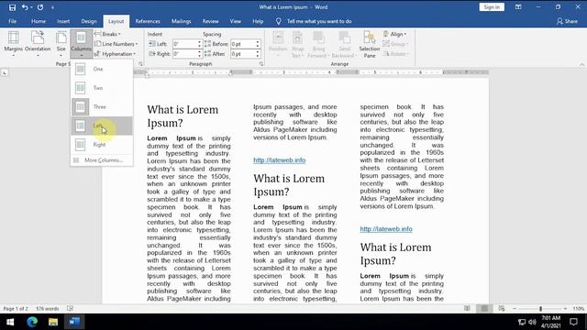The width and height of the screenshot is (587, 330).
Task: Switch to the Insert tab
Action: coord(63,21)
